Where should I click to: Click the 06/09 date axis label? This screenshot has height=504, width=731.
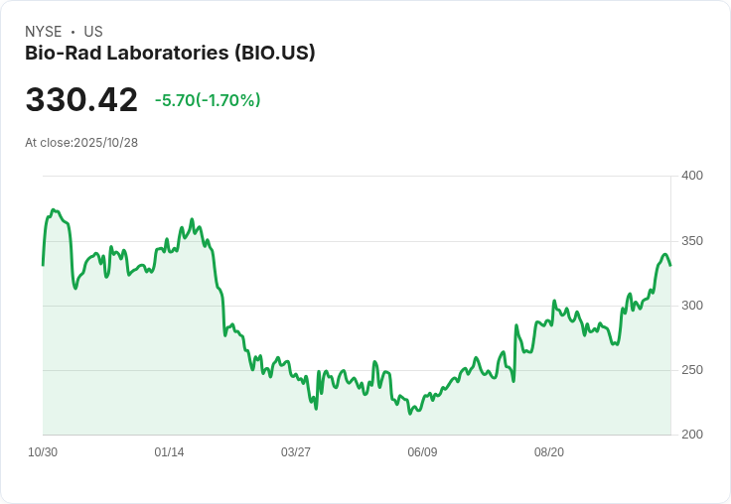pyautogui.click(x=422, y=452)
